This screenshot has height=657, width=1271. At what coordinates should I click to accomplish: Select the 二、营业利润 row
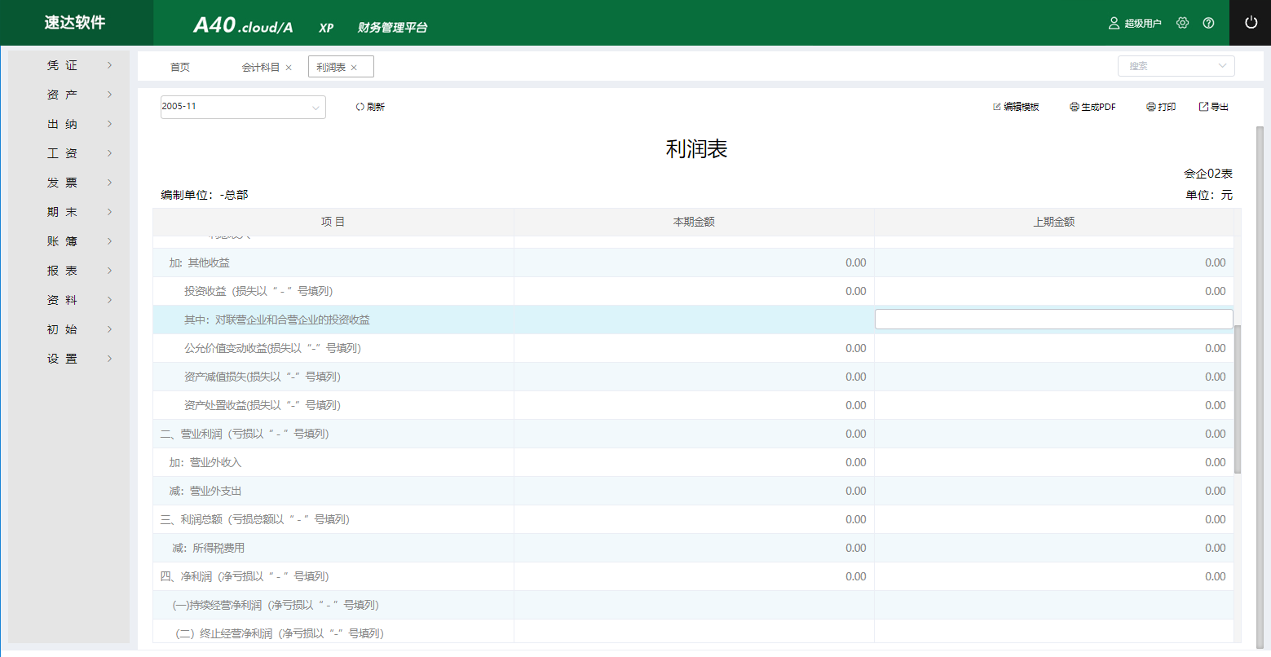(694, 434)
